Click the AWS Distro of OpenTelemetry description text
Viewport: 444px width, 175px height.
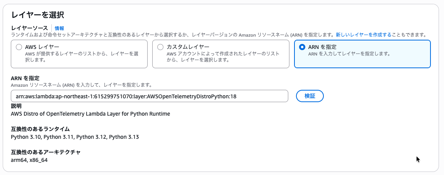(90, 114)
